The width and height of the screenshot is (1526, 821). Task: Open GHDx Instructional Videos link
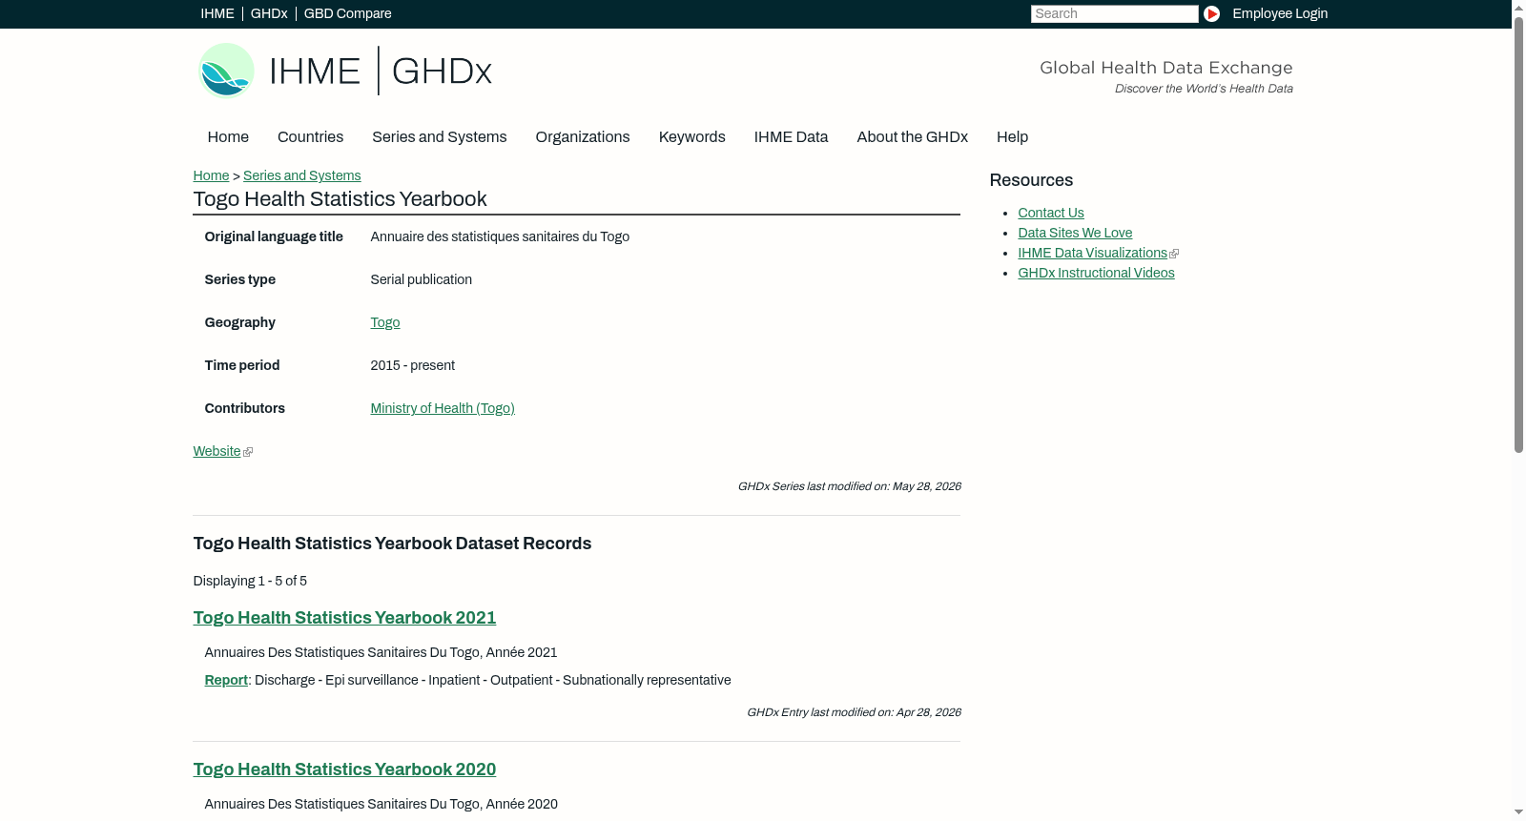point(1096,273)
